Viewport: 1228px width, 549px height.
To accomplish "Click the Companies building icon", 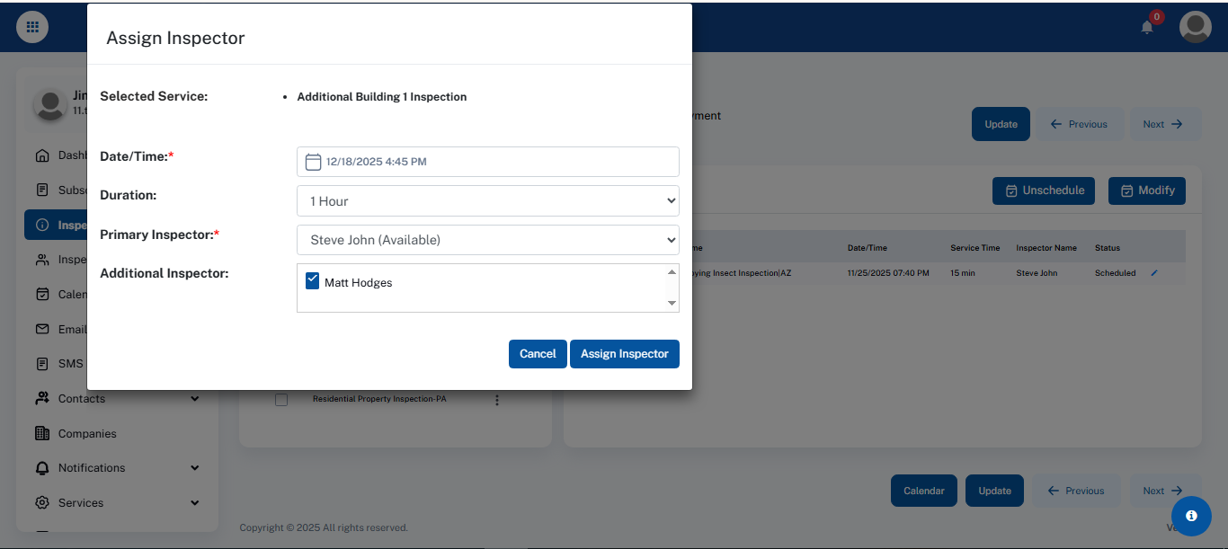I will (42, 433).
